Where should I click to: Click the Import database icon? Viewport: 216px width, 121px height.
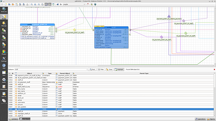pyautogui.click(x=4, y=31)
